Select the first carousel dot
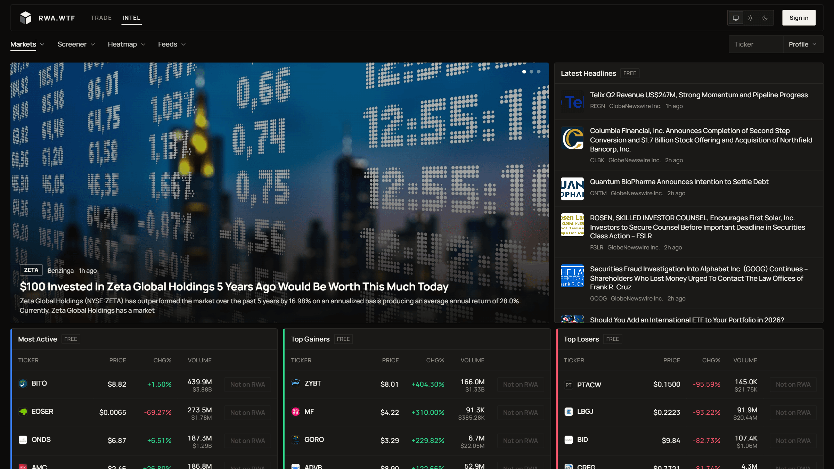The width and height of the screenshot is (834, 469). pos(524,72)
